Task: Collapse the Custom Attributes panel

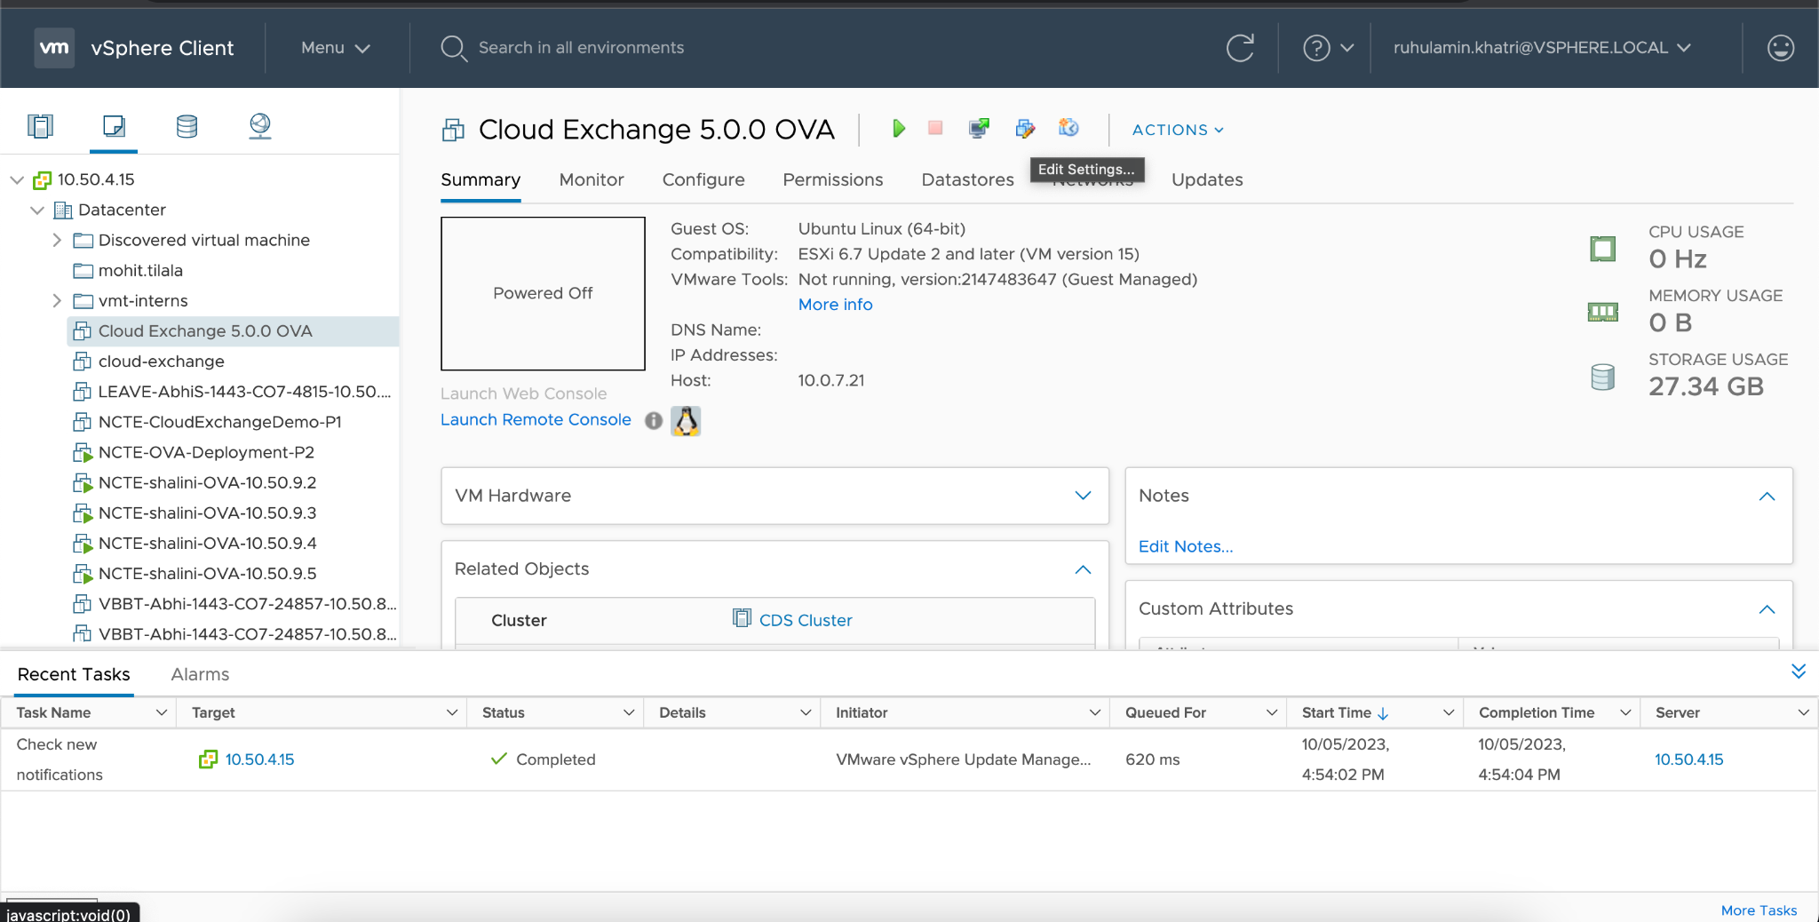Action: 1767,609
